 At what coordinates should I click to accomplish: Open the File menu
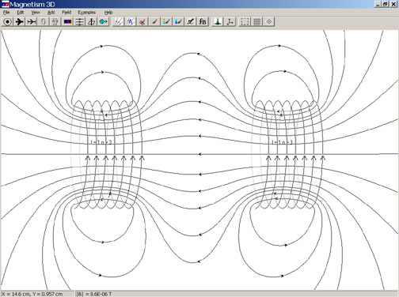tap(6, 13)
